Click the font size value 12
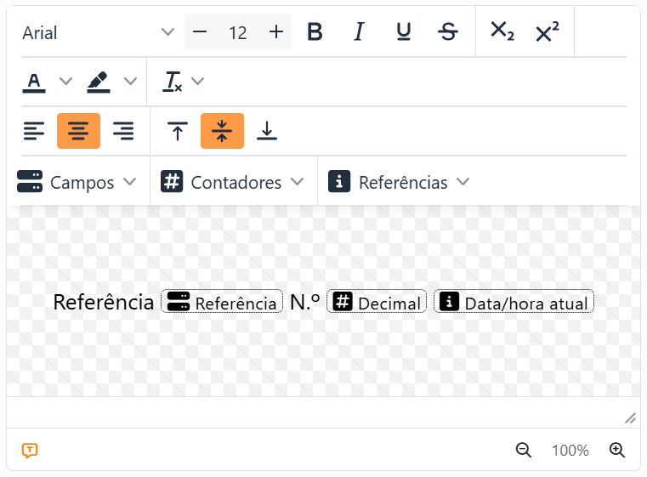 click(238, 32)
